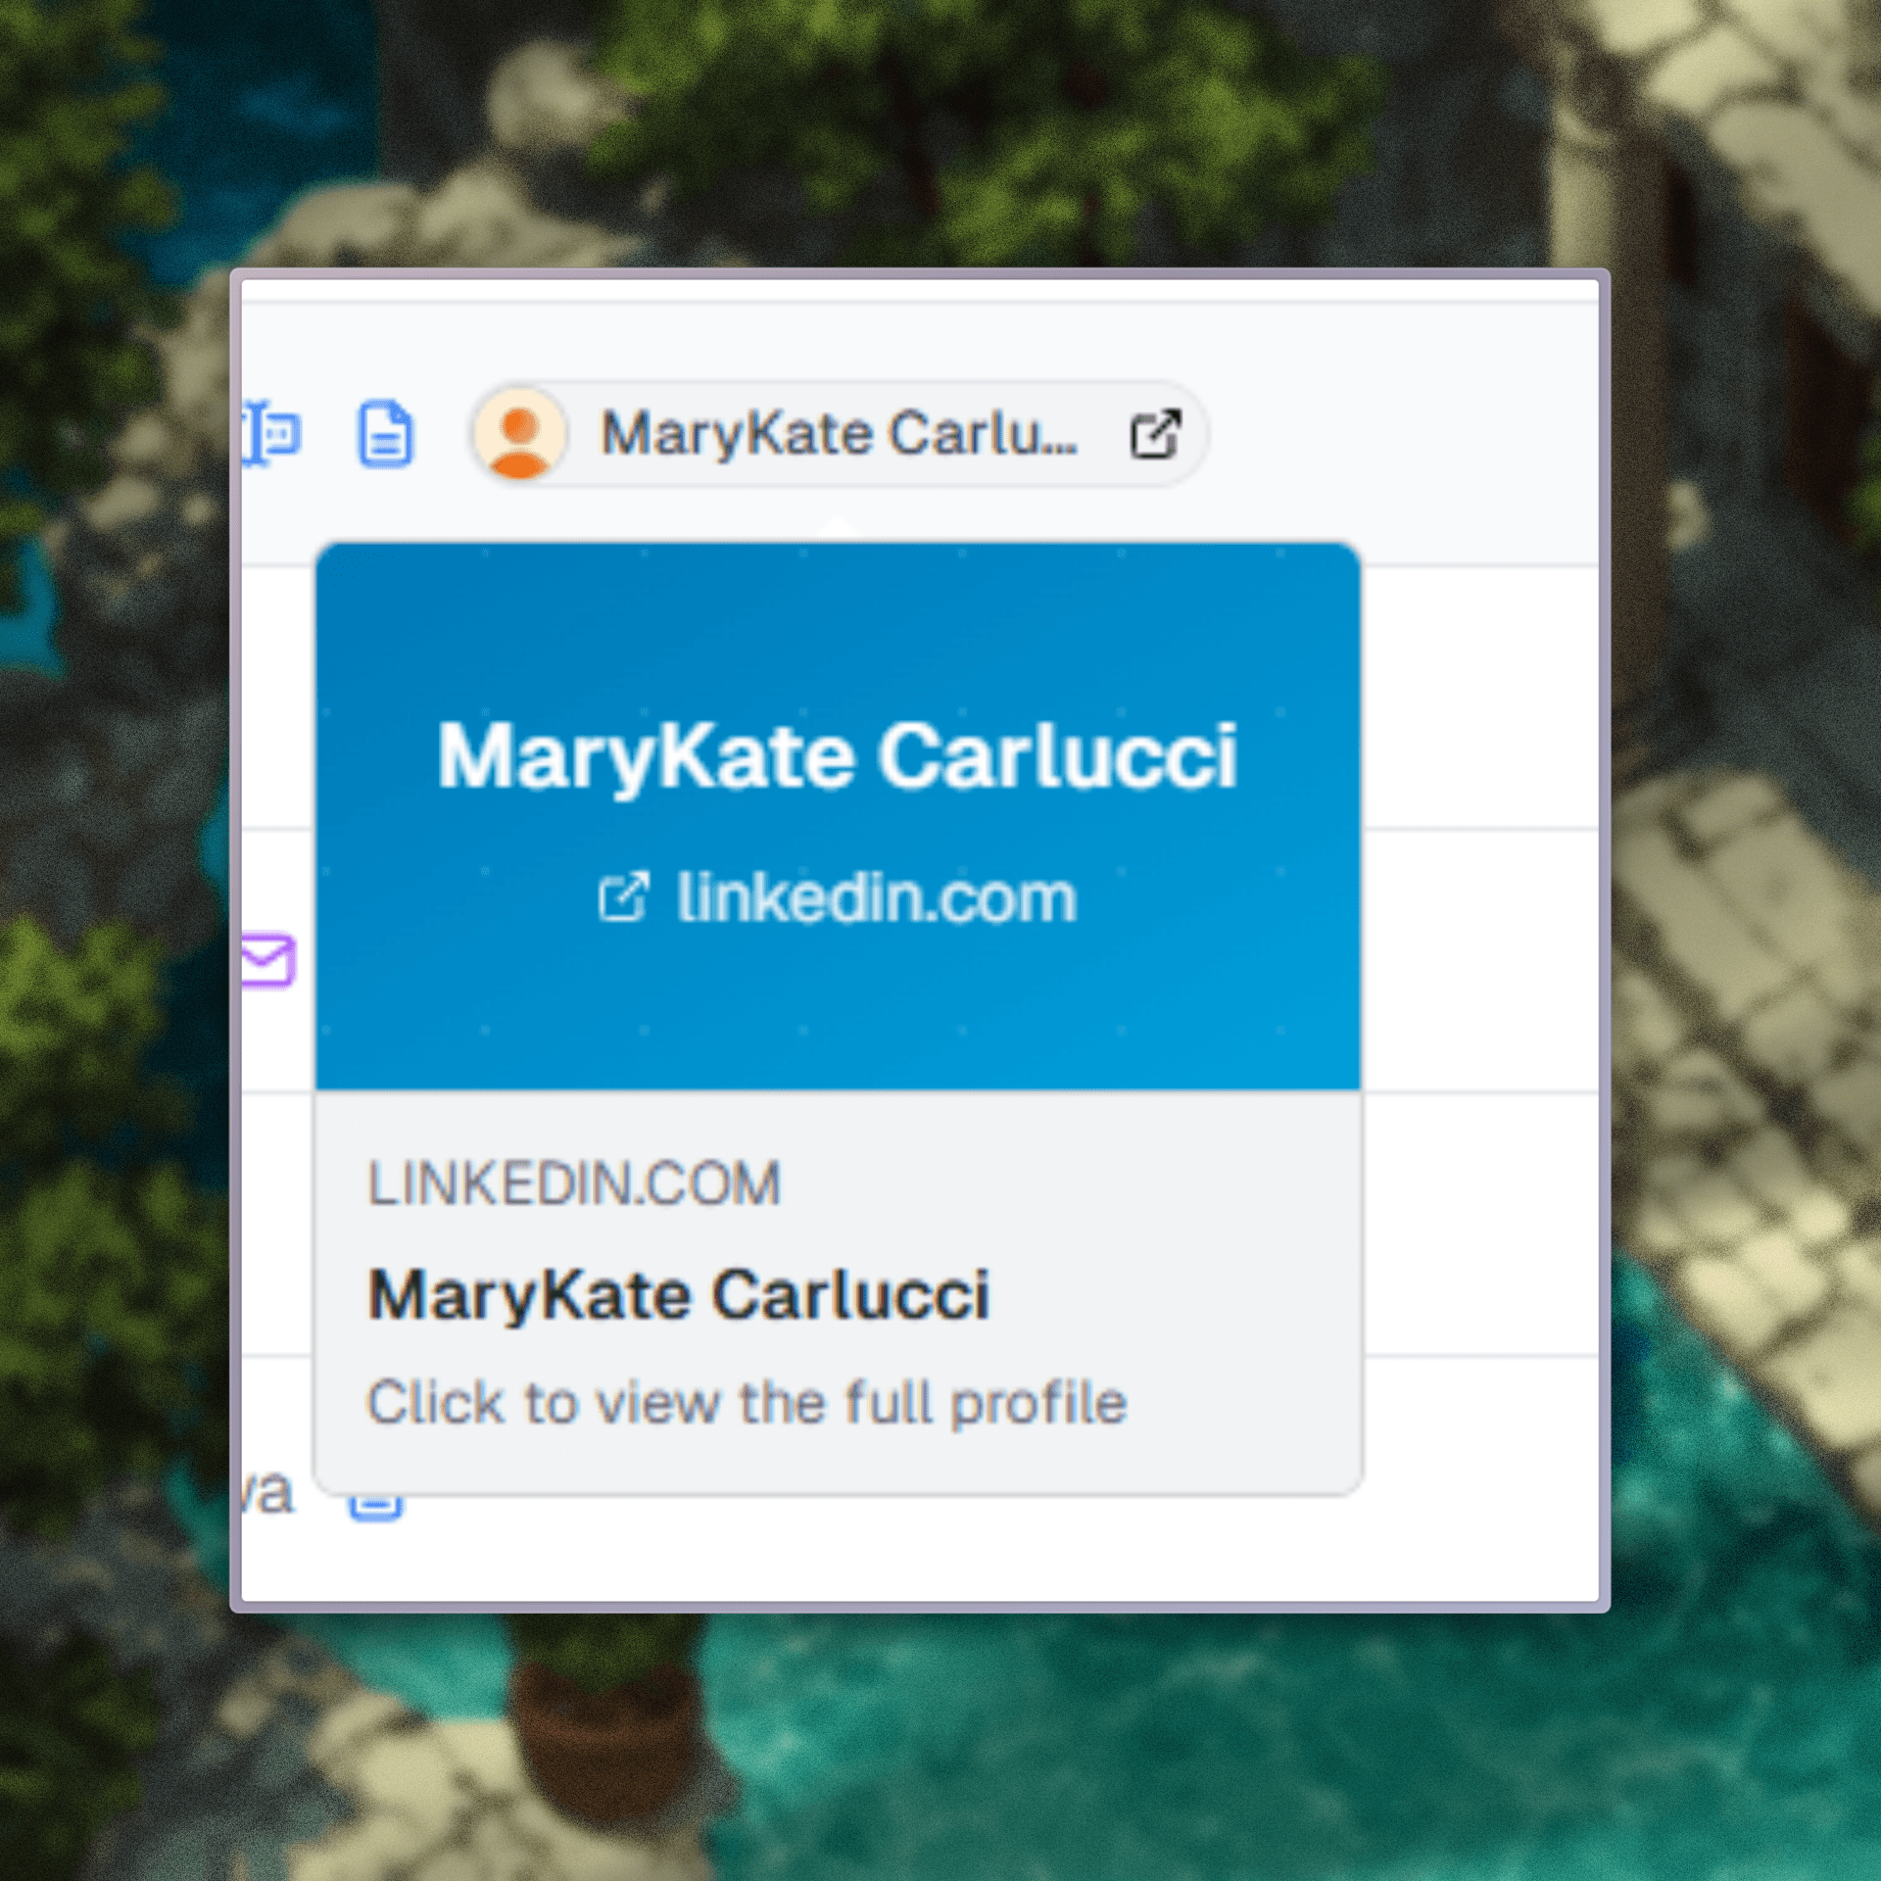Screen dimensions: 1881x1881
Task: Select the text insertion icon on the left toolbar
Action: [271, 435]
